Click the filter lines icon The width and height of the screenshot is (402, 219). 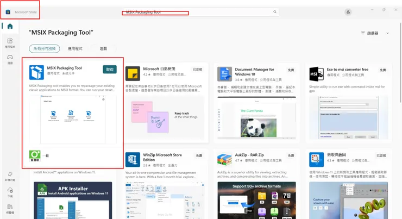point(363,33)
